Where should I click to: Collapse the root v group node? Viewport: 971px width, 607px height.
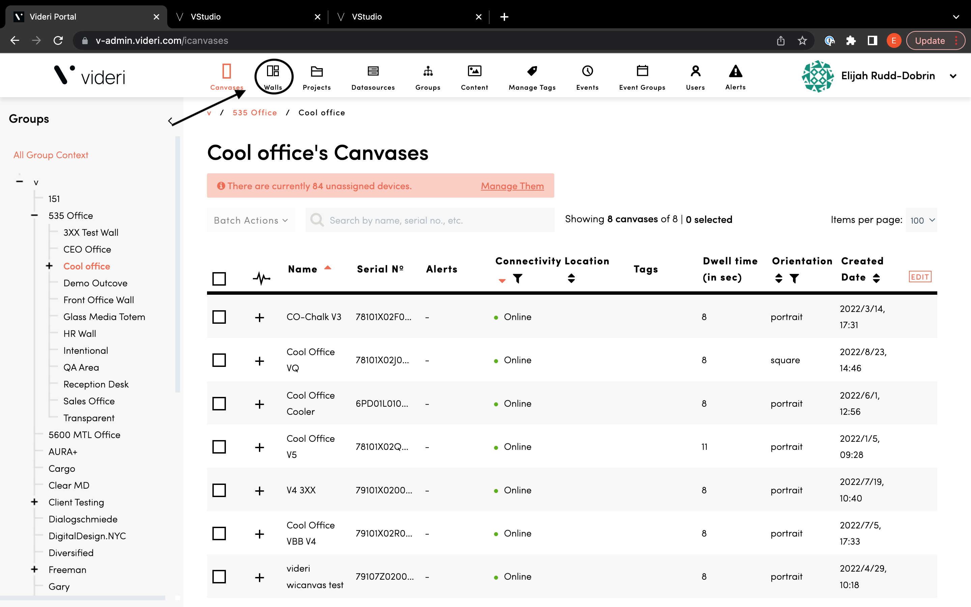coord(19,182)
